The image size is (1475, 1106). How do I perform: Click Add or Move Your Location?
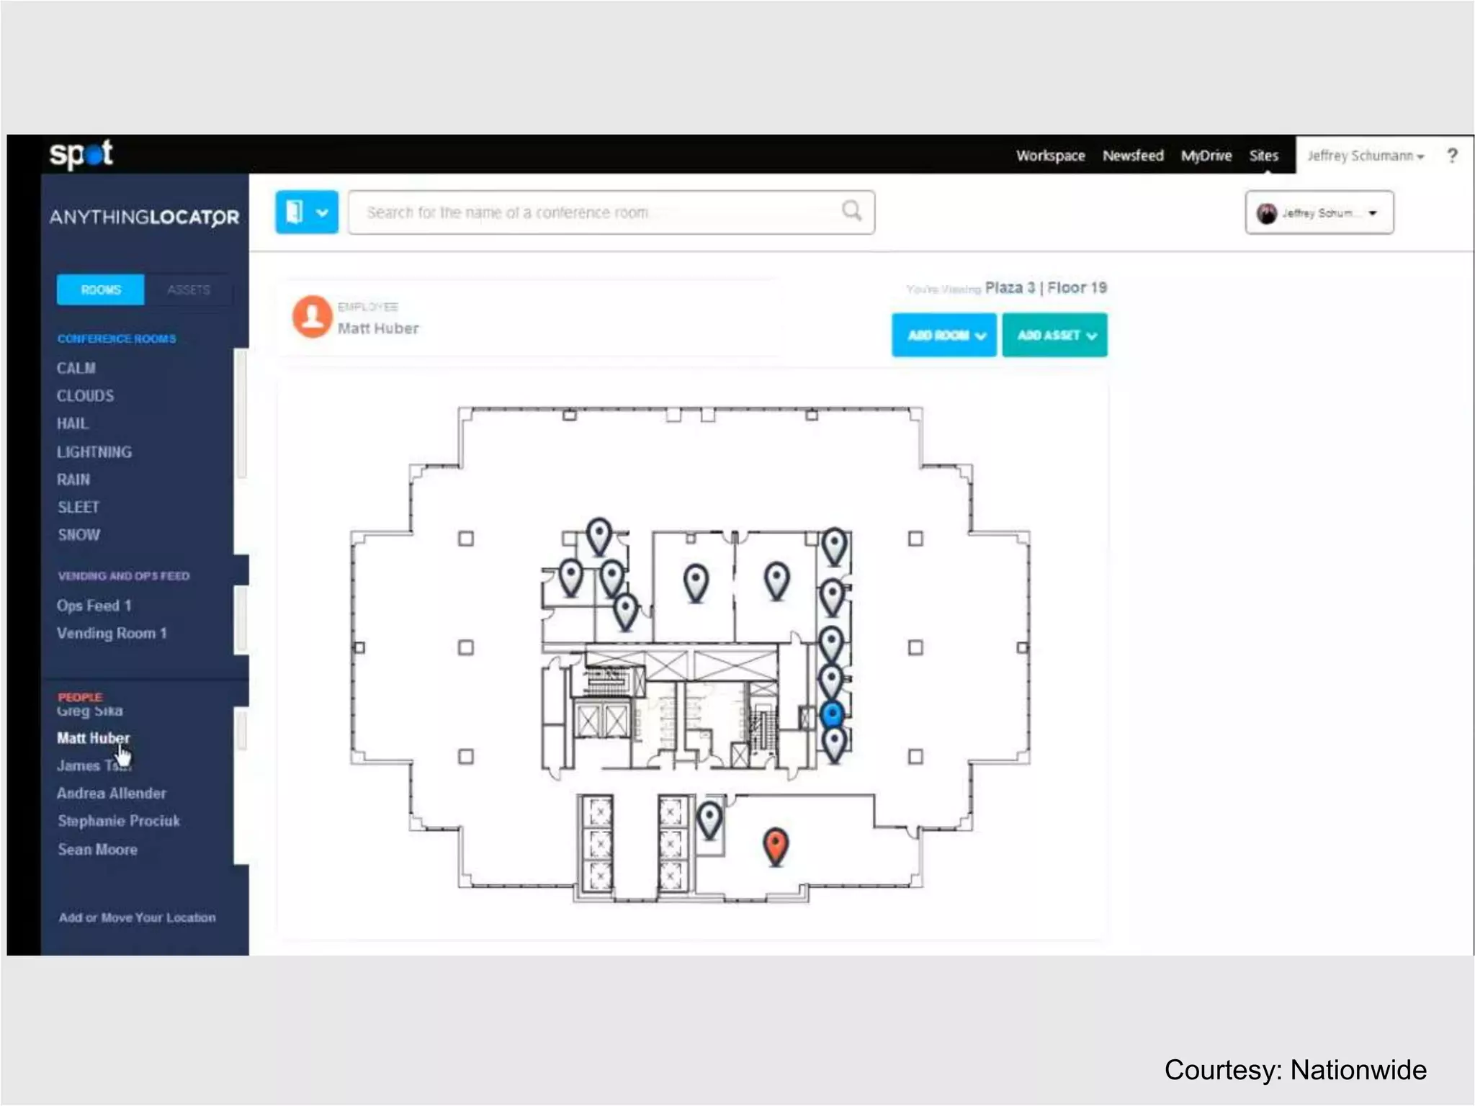pos(137,917)
